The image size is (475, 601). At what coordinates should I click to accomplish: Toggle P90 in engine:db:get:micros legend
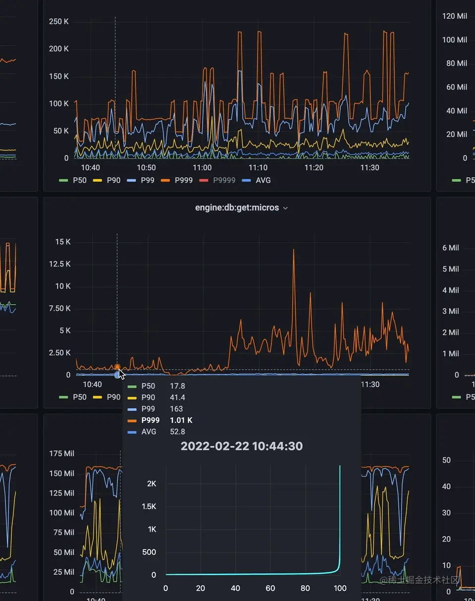[106, 397]
